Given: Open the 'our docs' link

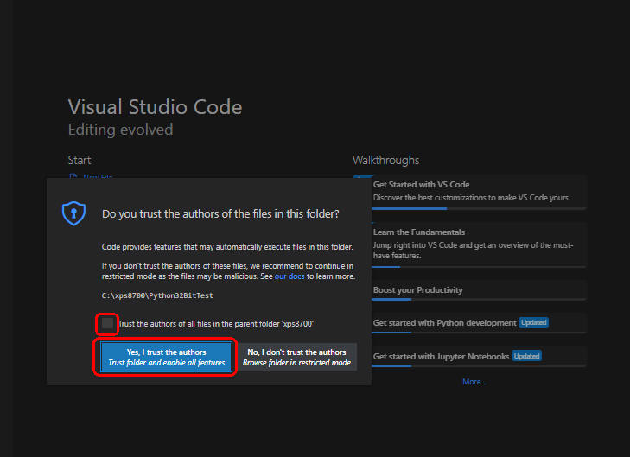Looking at the screenshot, I should point(290,276).
